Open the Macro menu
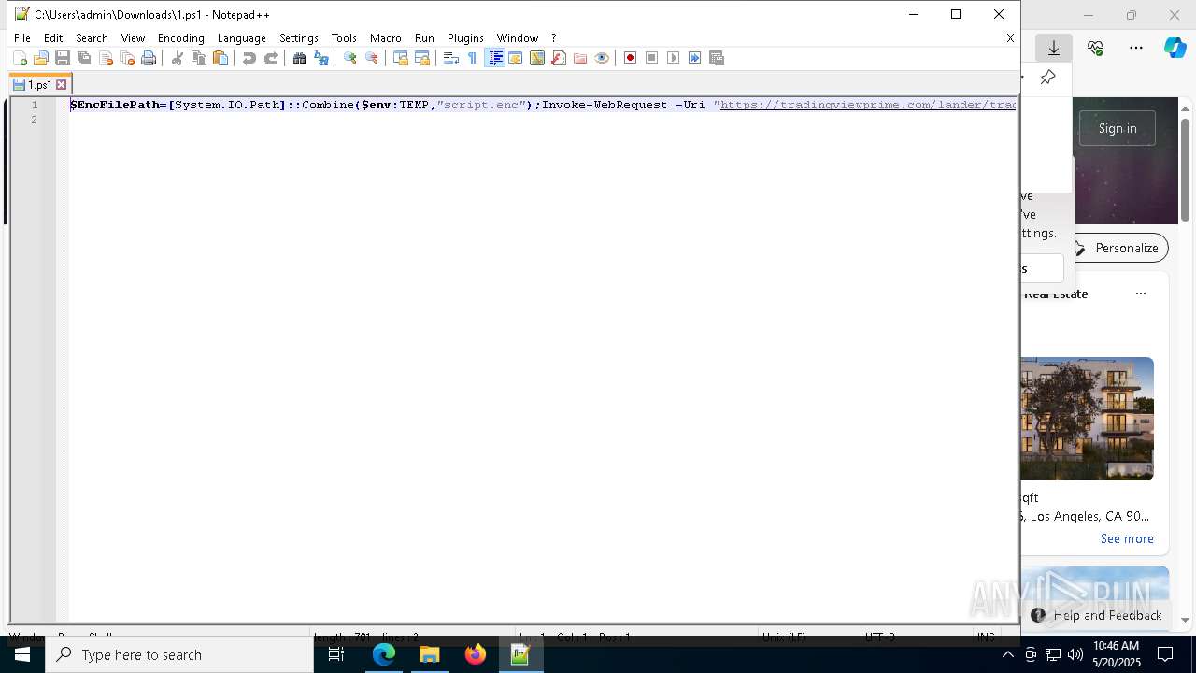Screen dimensions: 1196x673 [385, 38]
